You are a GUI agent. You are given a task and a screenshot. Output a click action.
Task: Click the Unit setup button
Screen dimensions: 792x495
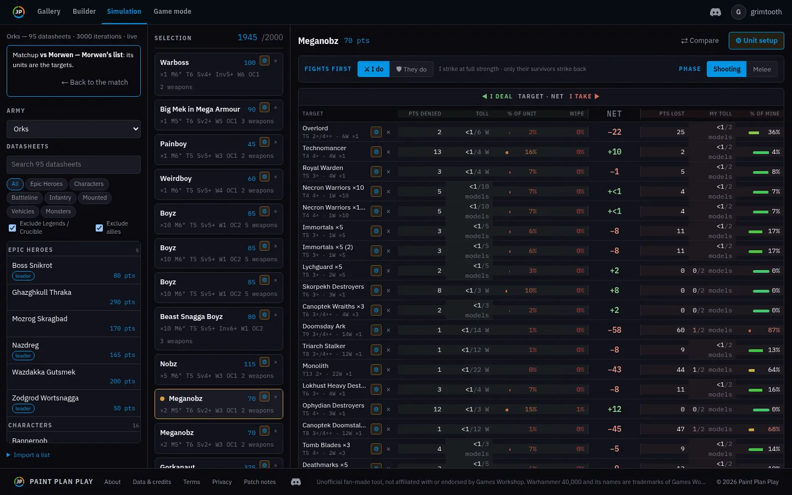[756, 41]
